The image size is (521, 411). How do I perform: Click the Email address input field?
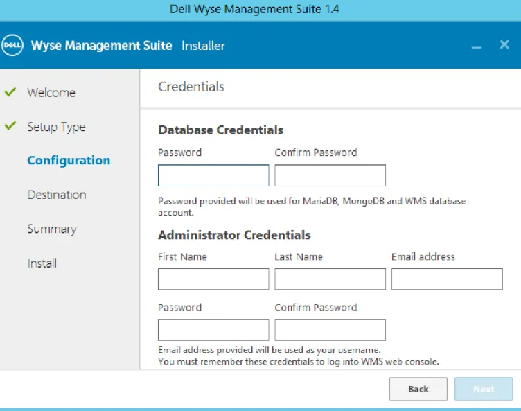pyautogui.click(x=447, y=279)
